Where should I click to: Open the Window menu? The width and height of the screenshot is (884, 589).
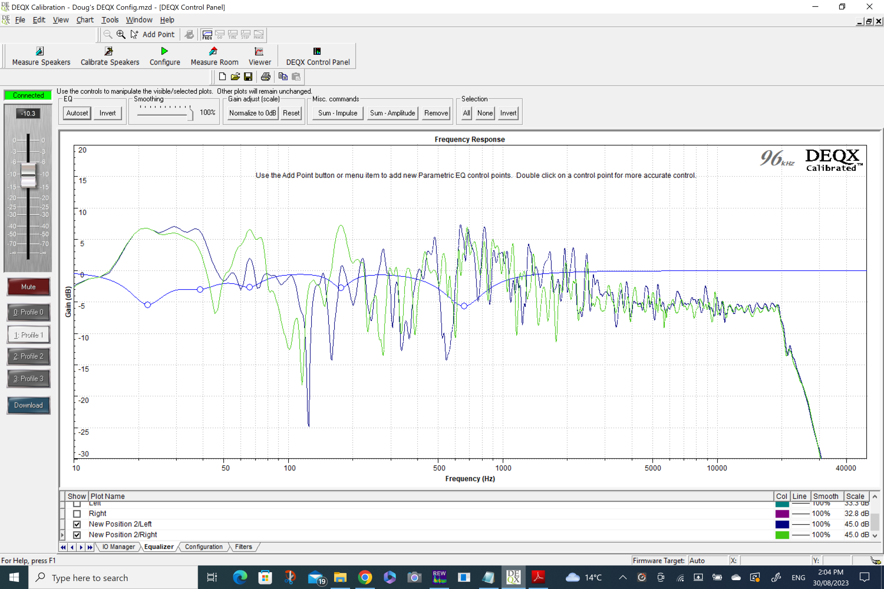tap(139, 20)
